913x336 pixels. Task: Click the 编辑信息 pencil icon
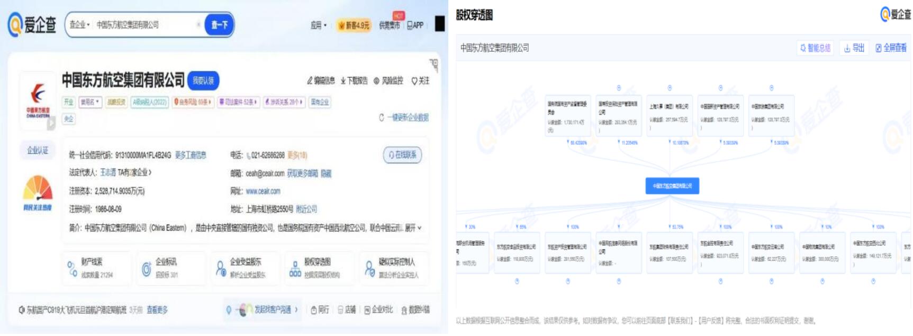(310, 81)
